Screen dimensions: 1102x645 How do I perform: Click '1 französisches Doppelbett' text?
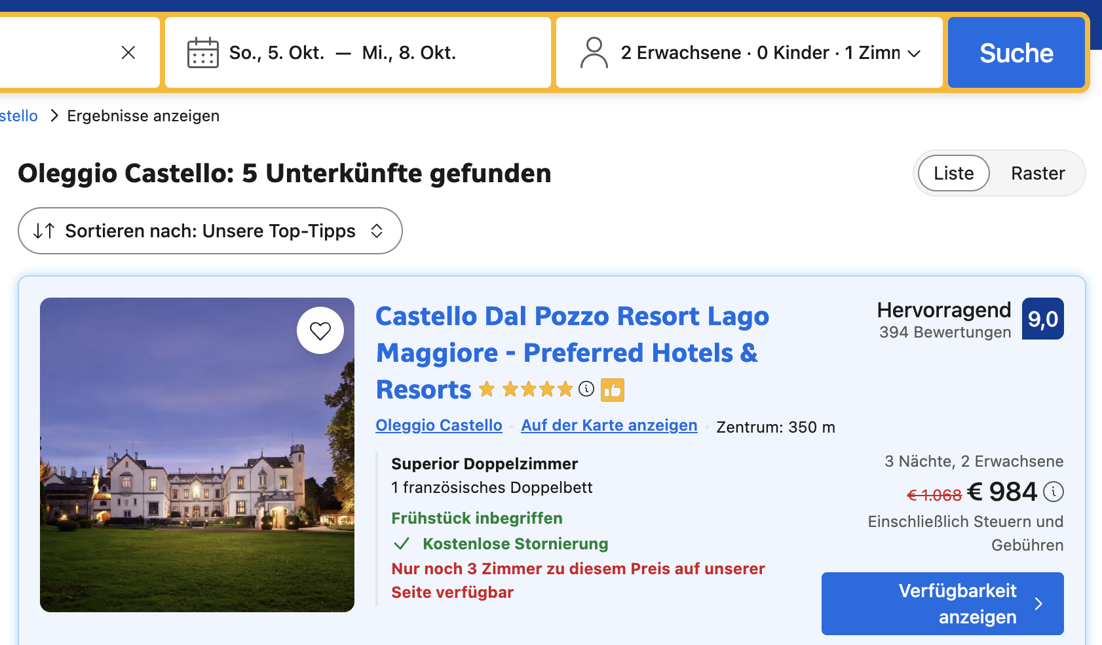coord(492,488)
